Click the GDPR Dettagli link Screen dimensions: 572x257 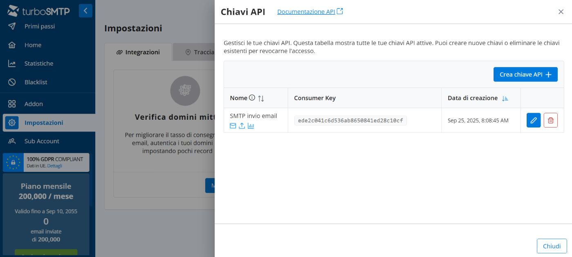pyautogui.click(x=55, y=166)
